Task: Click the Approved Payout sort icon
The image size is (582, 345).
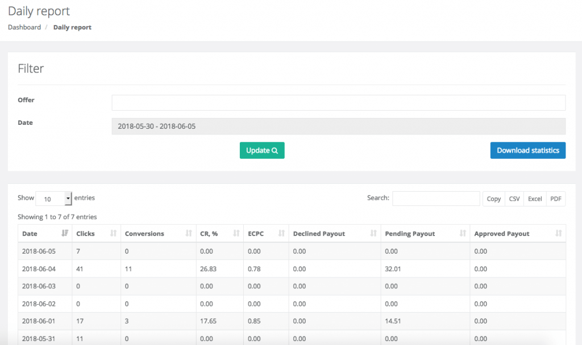Action: tap(559, 233)
